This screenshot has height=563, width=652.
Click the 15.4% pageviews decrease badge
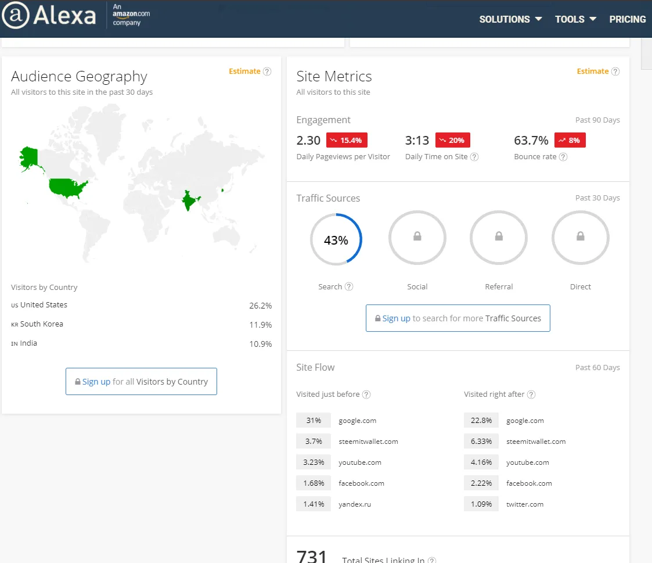tap(347, 140)
